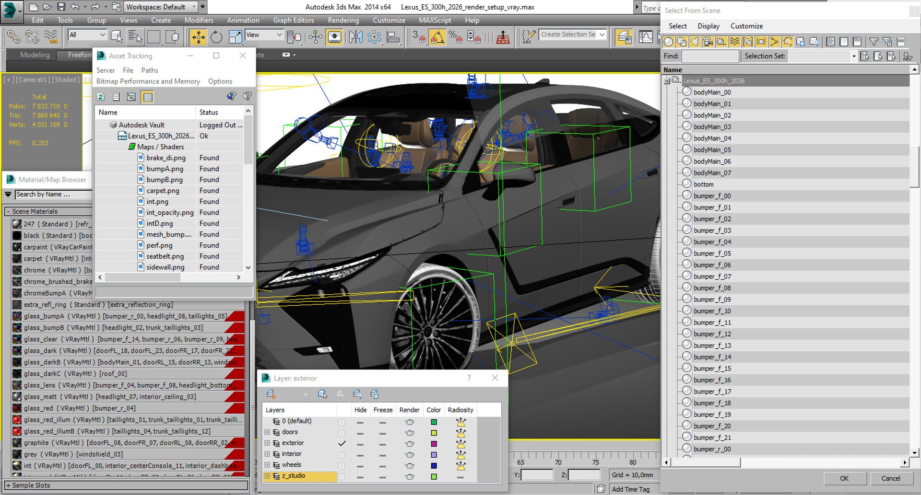
Task: Toggle the 3D Snaps icon
Action: click(418, 37)
